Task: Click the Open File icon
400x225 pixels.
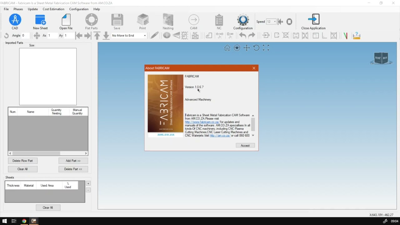Action: click(x=66, y=20)
